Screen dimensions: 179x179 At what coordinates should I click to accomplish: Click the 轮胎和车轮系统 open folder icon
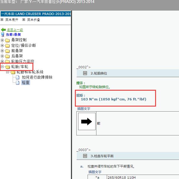click(13, 72)
